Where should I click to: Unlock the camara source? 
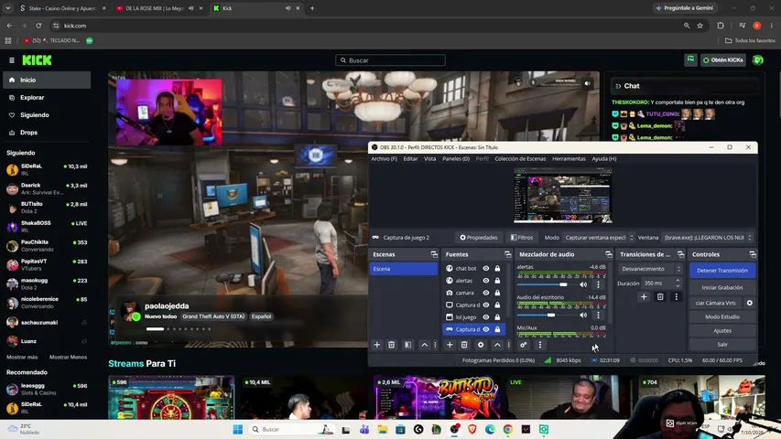coord(497,293)
